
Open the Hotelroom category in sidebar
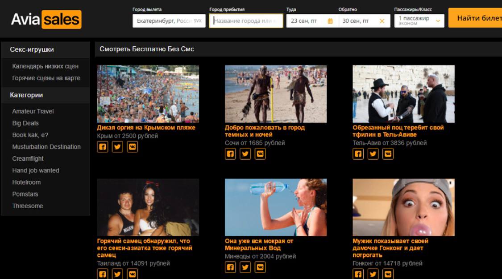click(x=26, y=182)
